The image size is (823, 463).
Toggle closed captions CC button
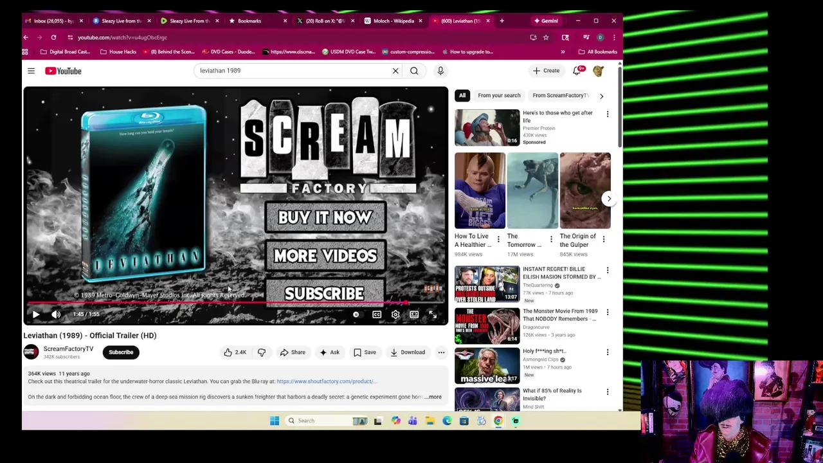click(x=377, y=314)
